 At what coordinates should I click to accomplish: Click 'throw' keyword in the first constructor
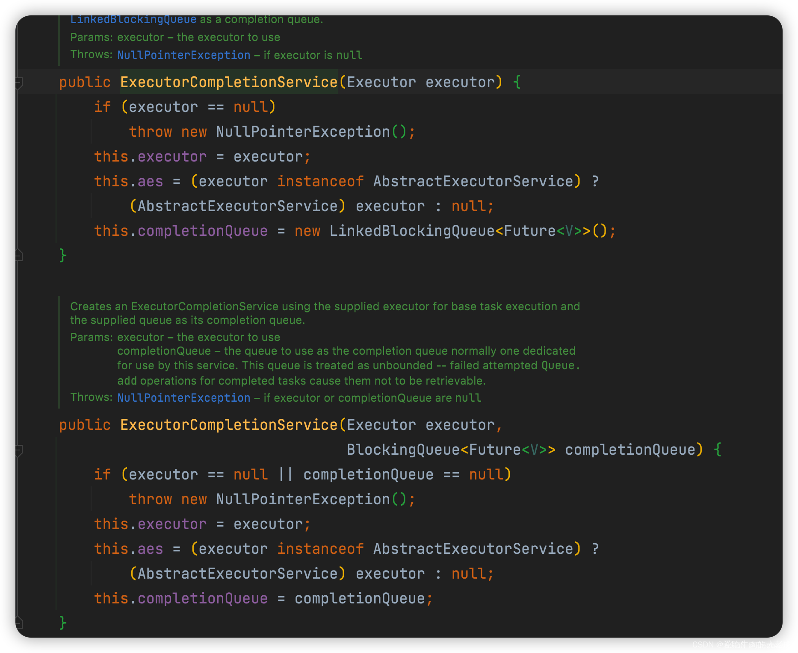coord(151,132)
